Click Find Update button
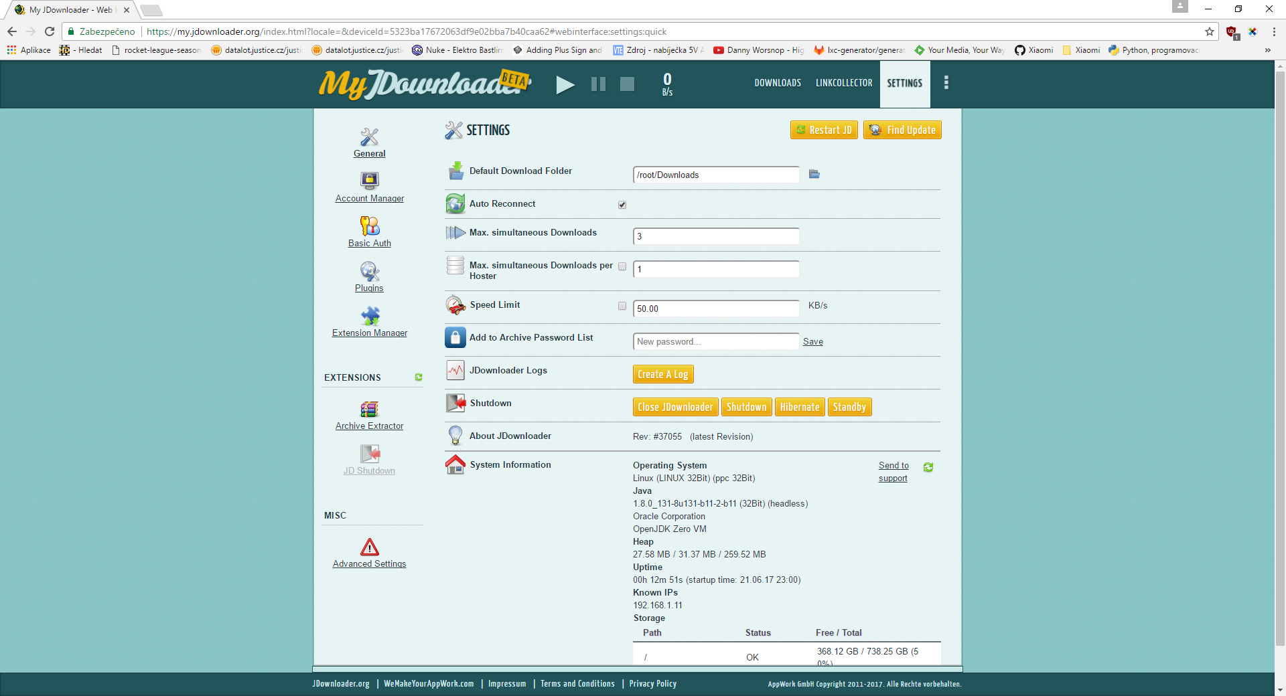This screenshot has width=1286, height=696. tap(902, 130)
